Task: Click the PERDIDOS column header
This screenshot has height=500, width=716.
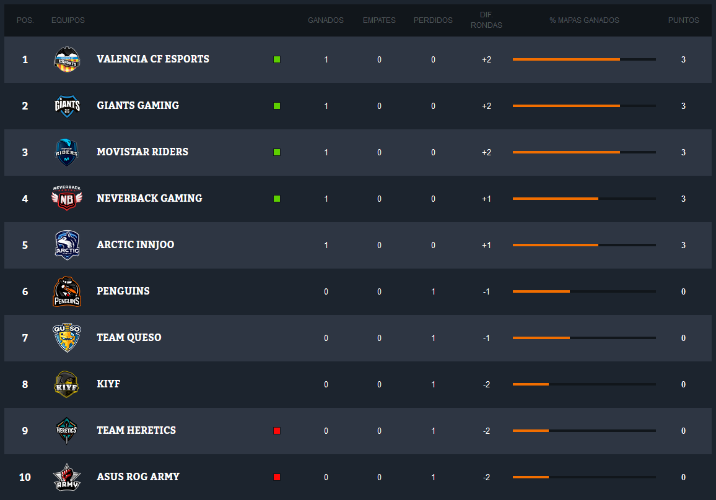Action: click(433, 20)
